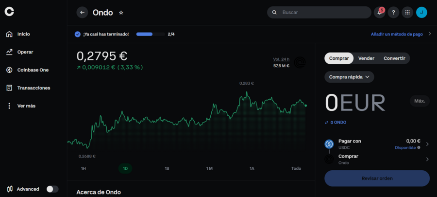Image resolution: width=437 pixels, height=197 pixels.
Task: Click the 0,00 € available balance
Action: 413,141
